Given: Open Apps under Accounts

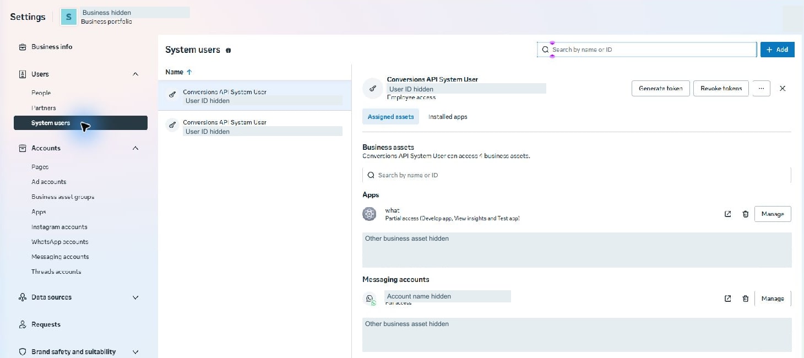Looking at the screenshot, I should tap(39, 212).
